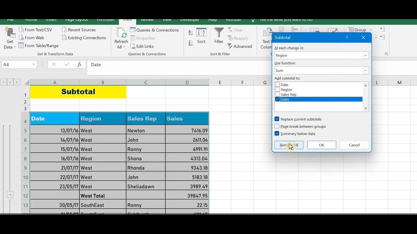Open the At each change in dropdown
The height and width of the screenshot is (234, 417).
366,55
